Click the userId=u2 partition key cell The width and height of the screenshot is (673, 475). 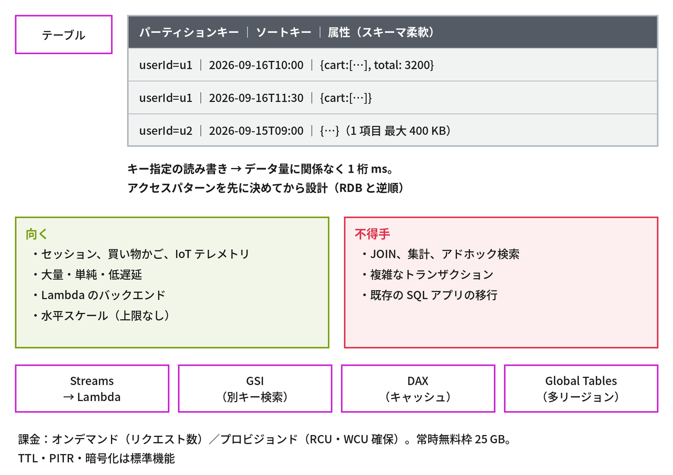coord(166,131)
